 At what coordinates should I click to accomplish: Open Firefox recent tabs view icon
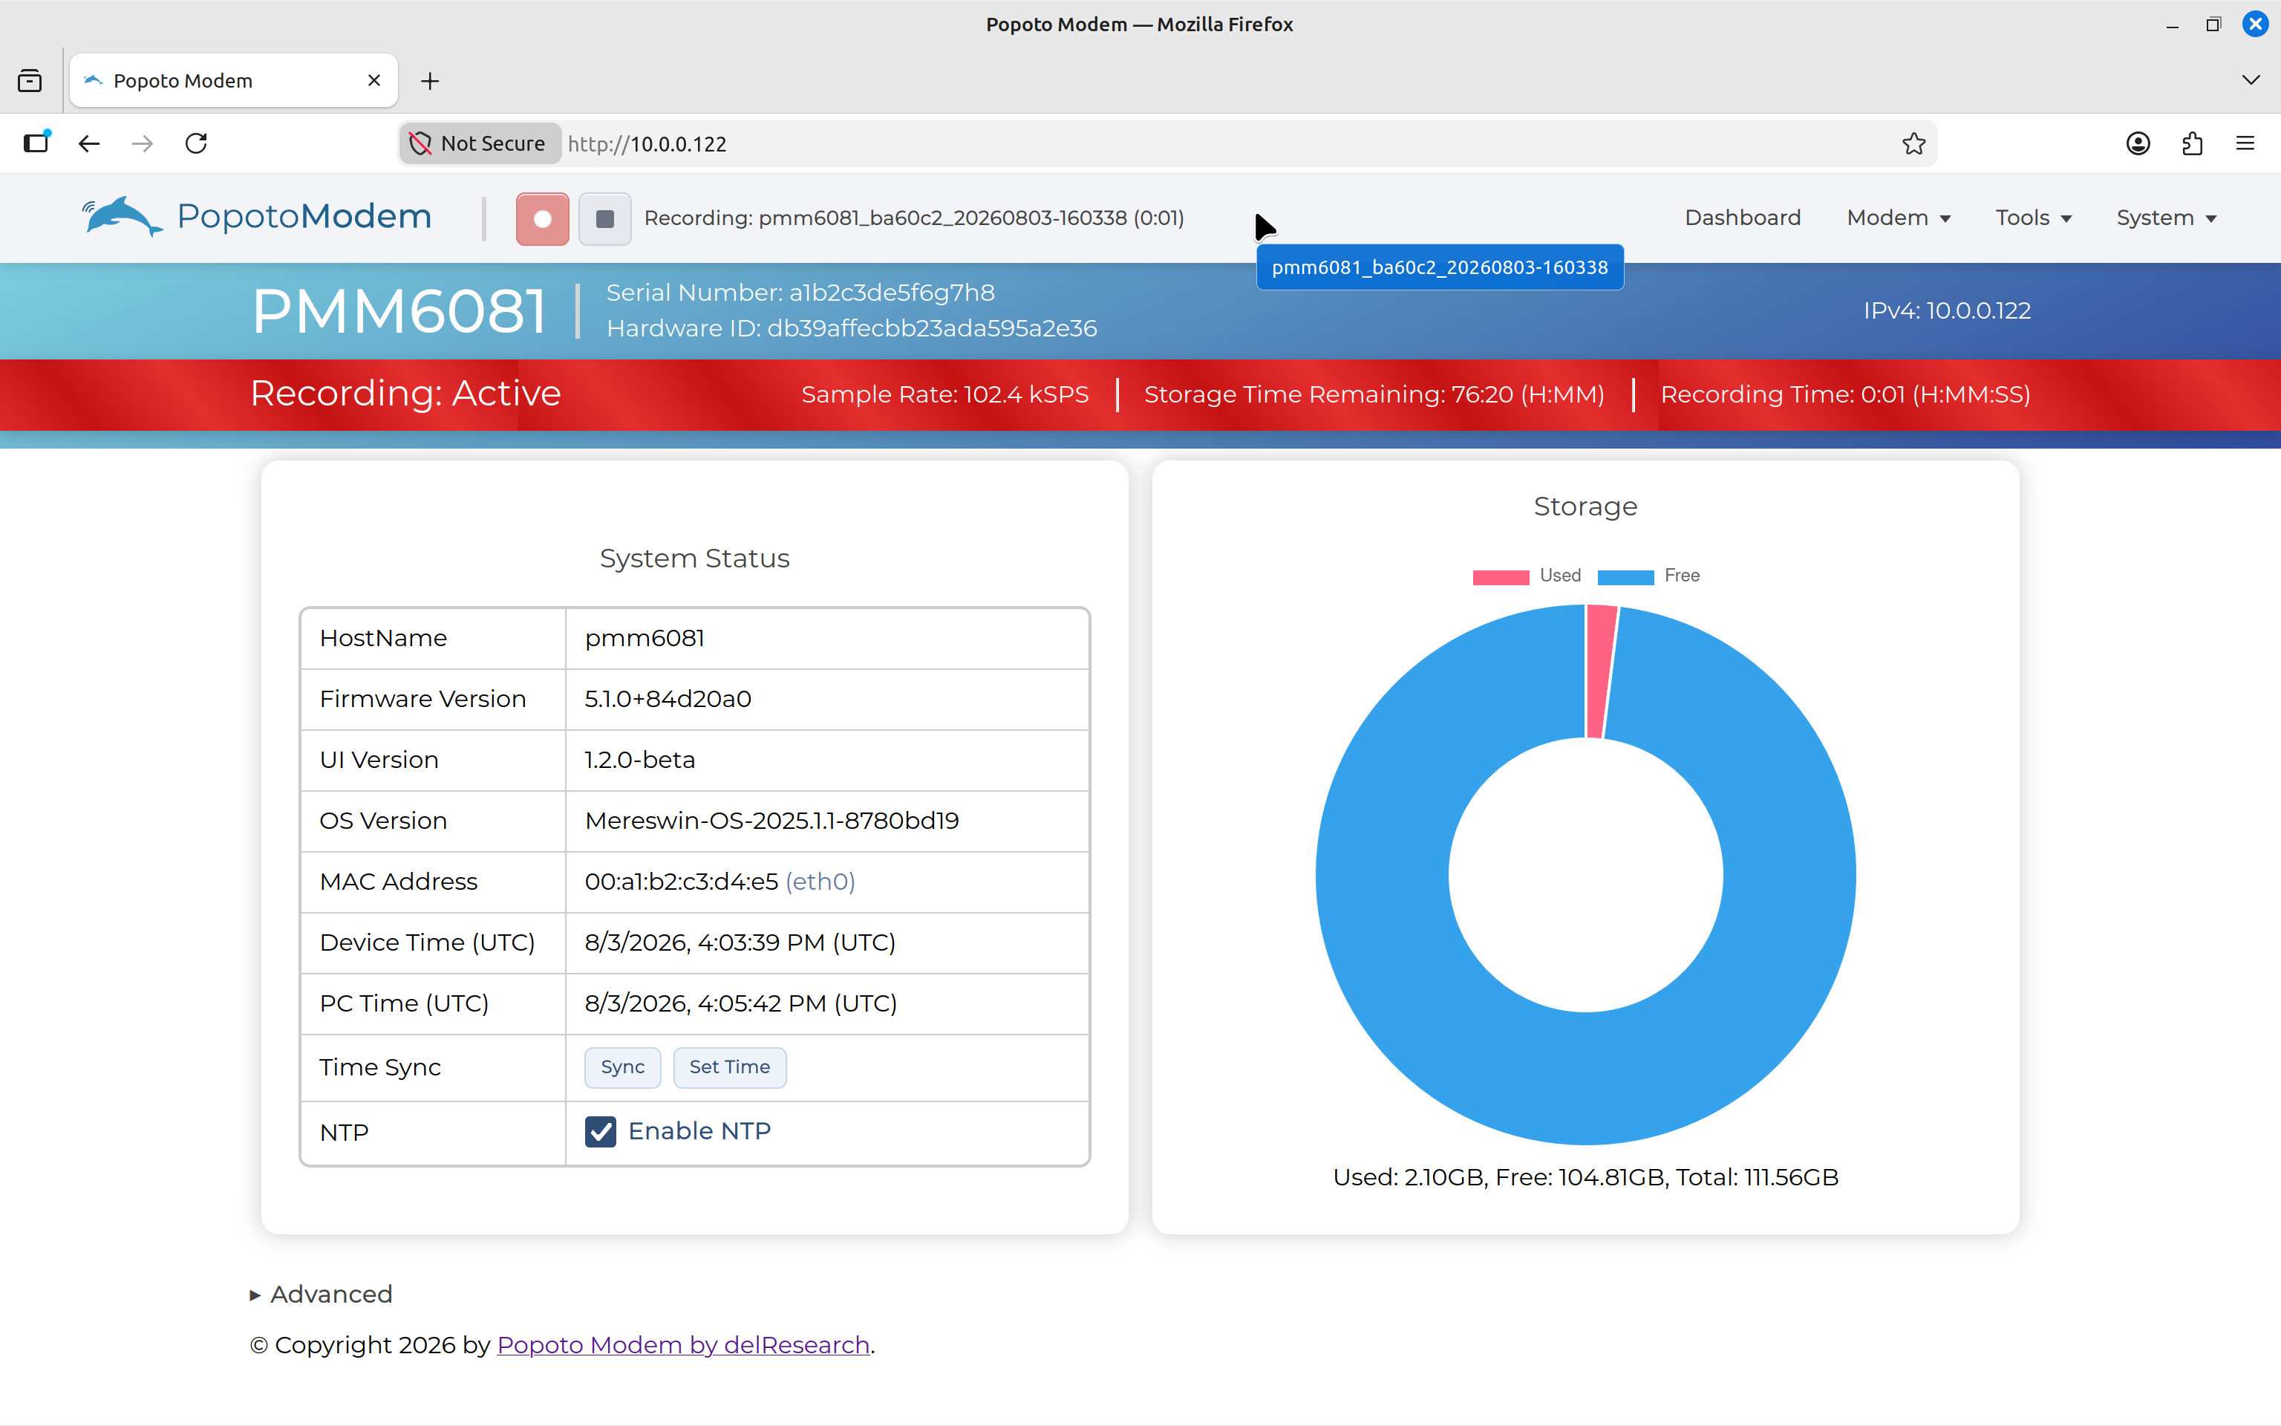[x=30, y=81]
